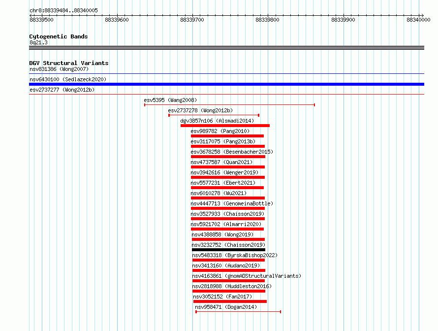The image size is (438, 331).
Task: Open variant nsv4388858 (Wong2019) label
Action: point(222,234)
